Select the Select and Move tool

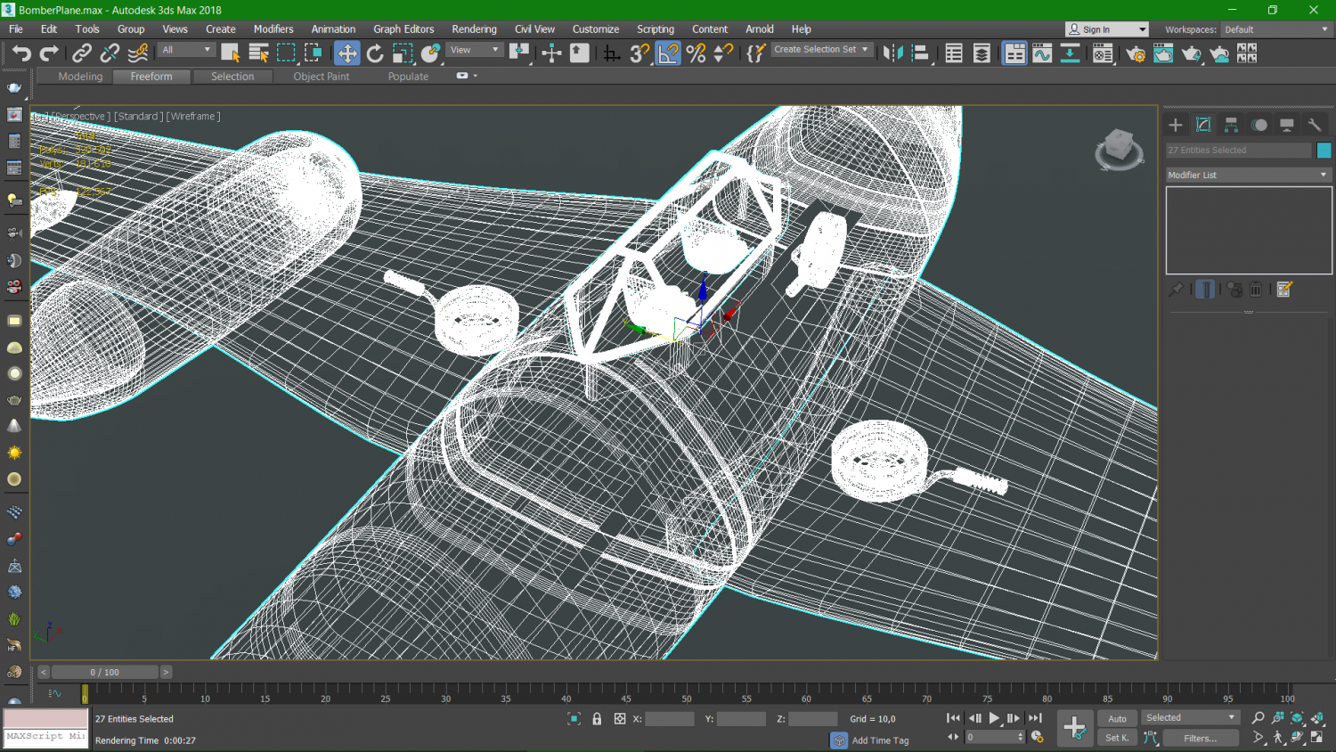pos(347,53)
